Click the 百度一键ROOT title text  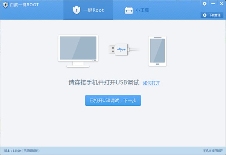[21, 5]
